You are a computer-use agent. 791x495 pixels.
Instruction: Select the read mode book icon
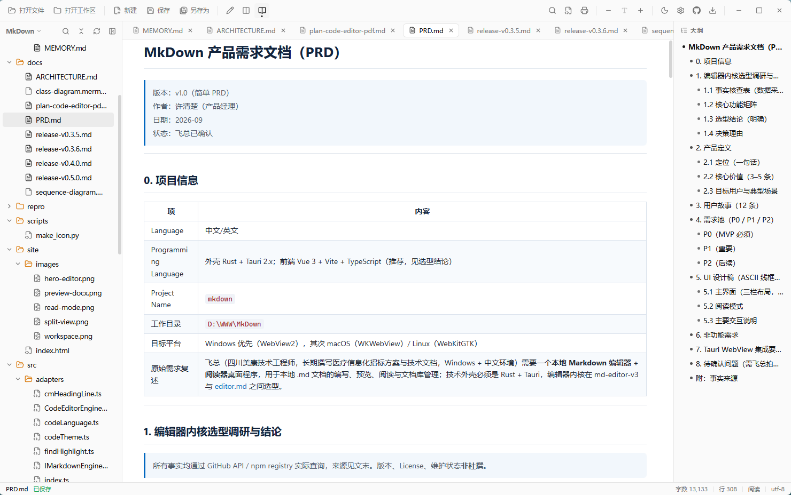tap(262, 10)
